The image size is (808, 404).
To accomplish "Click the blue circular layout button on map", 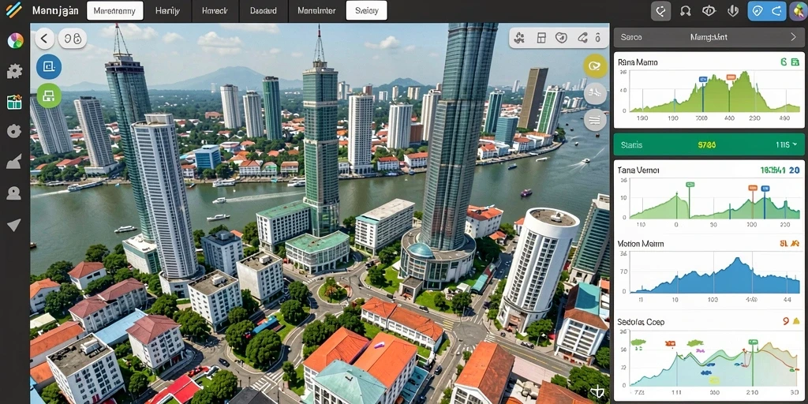I will pyautogui.click(x=49, y=66).
